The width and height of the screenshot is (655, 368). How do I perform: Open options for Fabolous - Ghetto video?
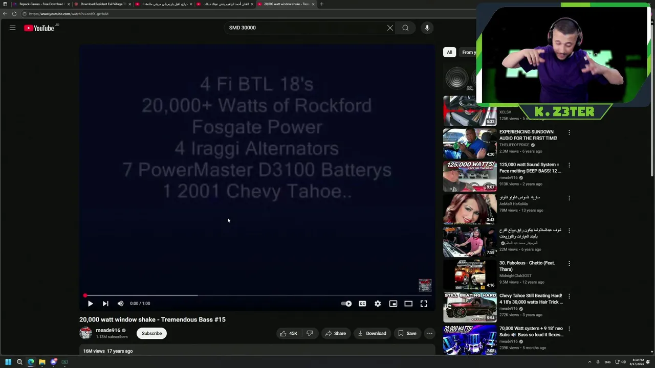tap(569, 263)
